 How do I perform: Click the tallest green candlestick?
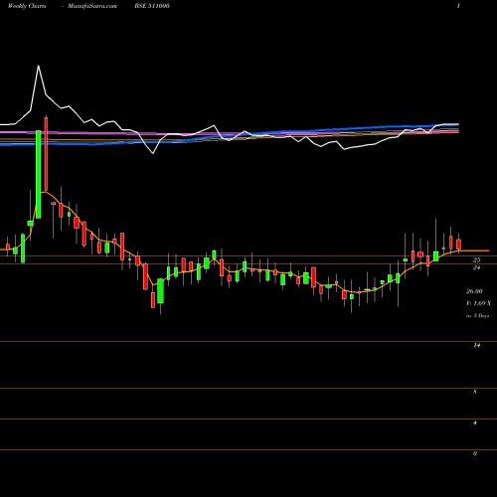(x=39, y=174)
